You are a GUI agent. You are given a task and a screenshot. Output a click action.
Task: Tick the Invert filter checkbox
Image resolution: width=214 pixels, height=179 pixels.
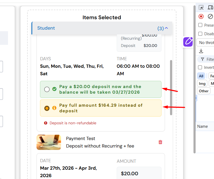(200, 67)
